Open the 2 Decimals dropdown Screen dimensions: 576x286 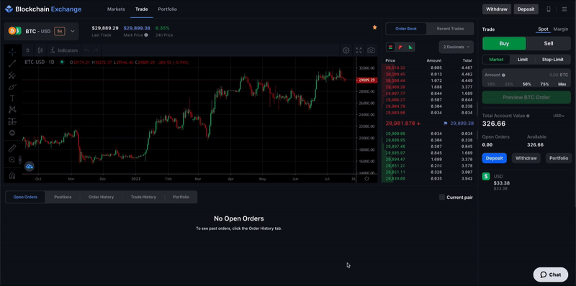click(x=456, y=47)
